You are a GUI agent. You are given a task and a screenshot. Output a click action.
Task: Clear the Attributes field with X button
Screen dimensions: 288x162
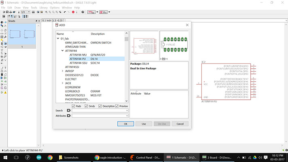[x=68, y=116]
